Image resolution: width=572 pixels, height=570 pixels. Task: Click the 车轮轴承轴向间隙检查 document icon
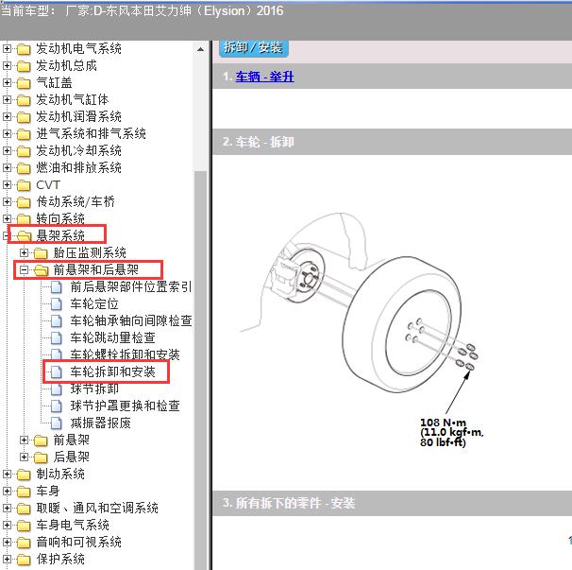[57, 320]
